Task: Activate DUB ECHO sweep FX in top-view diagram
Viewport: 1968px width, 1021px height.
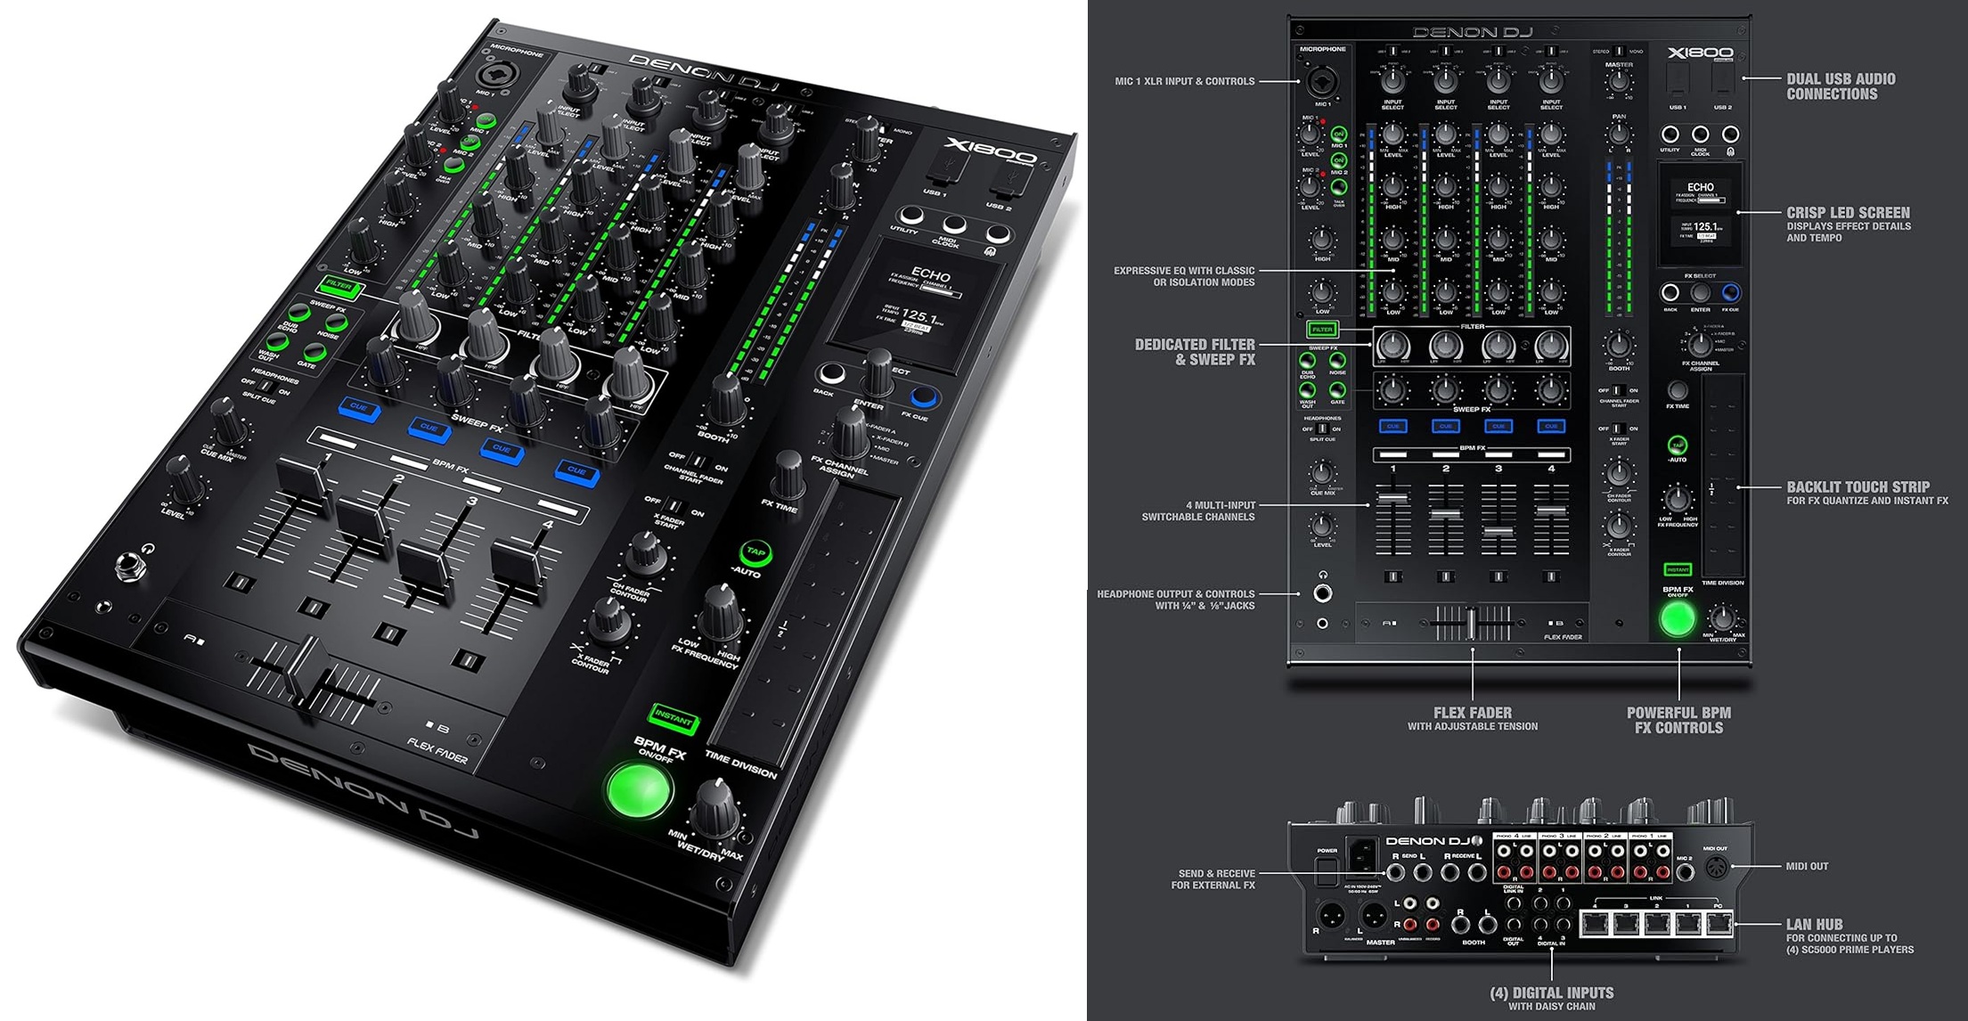Action: click(1307, 361)
